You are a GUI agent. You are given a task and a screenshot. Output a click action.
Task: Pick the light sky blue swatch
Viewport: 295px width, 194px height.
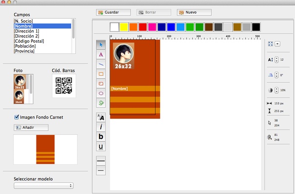pos(181,27)
